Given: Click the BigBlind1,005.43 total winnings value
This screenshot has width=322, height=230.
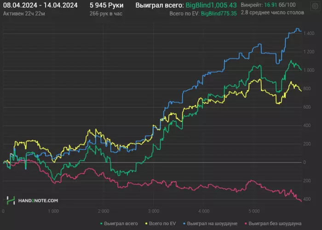Looking at the screenshot, I should (x=212, y=5).
